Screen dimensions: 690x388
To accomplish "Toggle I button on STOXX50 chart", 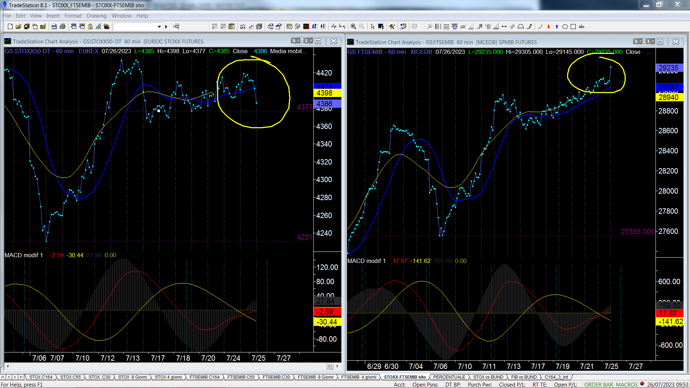I will [x=308, y=41].
